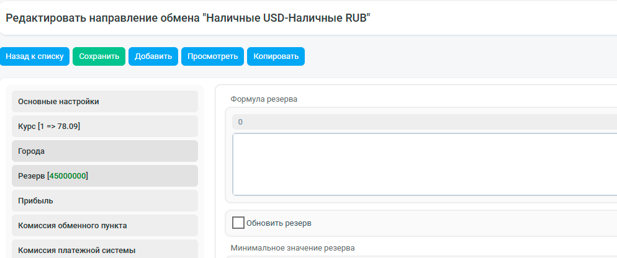The width and height of the screenshot is (617, 258).
Task: Enable the Обновить резерв checkbox
Action: [238, 223]
